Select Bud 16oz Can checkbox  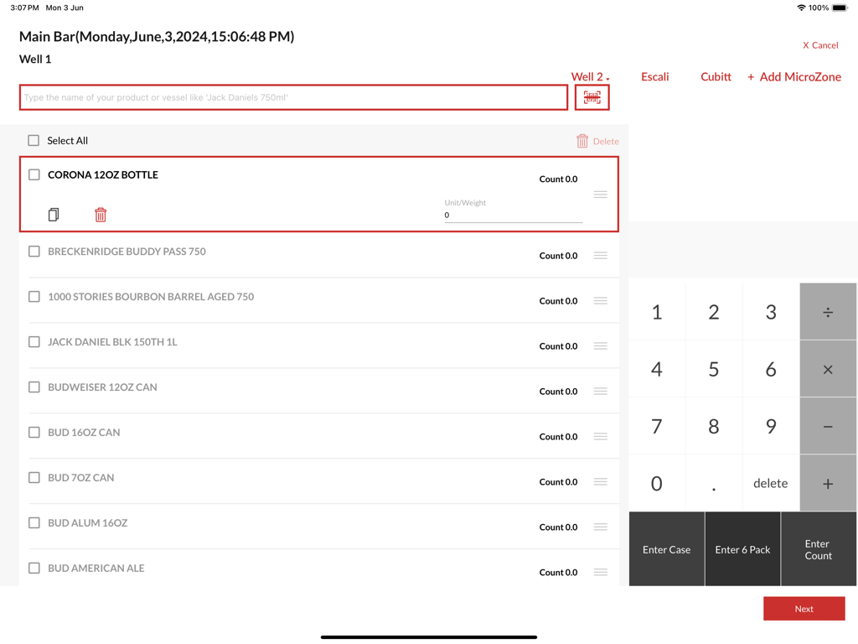tap(34, 433)
